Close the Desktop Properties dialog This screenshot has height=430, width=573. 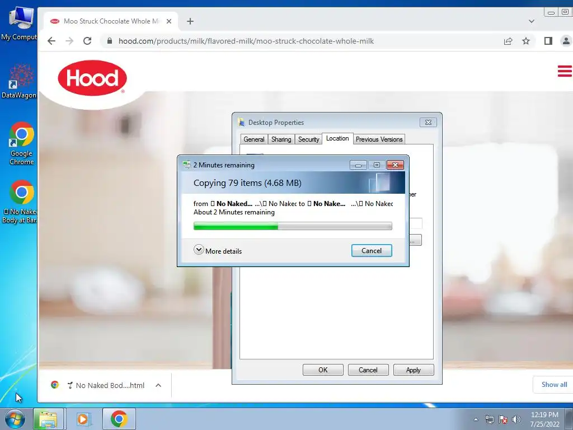[x=428, y=123]
